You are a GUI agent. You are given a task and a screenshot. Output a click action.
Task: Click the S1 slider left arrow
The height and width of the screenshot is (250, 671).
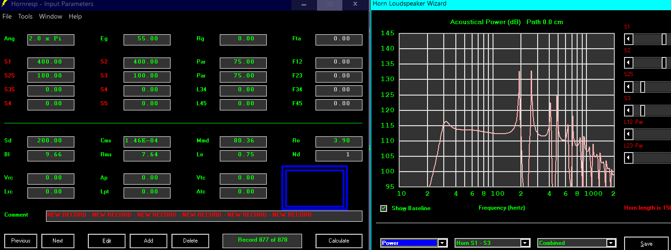point(628,39)
